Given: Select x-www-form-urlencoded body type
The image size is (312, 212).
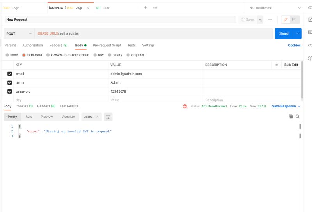Looking at the screenshot, I should (48, 55).
